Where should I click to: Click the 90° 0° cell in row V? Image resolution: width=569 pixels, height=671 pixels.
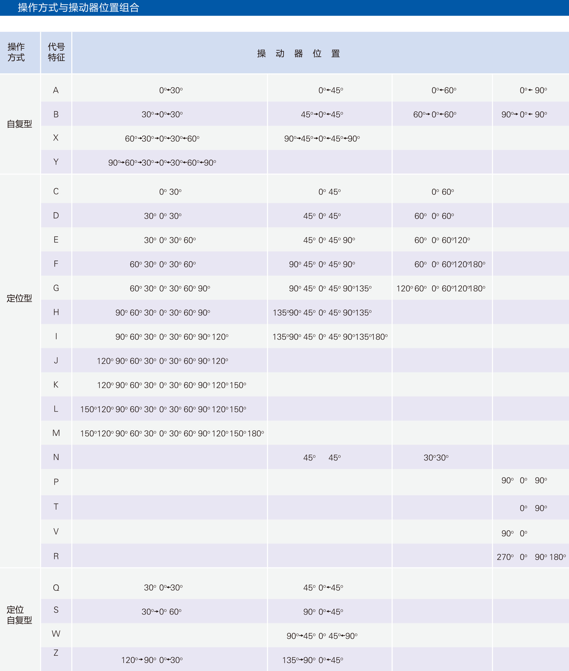pyautogui.click(x=514, y=533)
